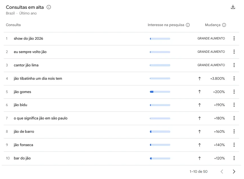Open query jão tibatinha um dia nois tem
Screen dimensions: 244x179
(x=38, y=79)
